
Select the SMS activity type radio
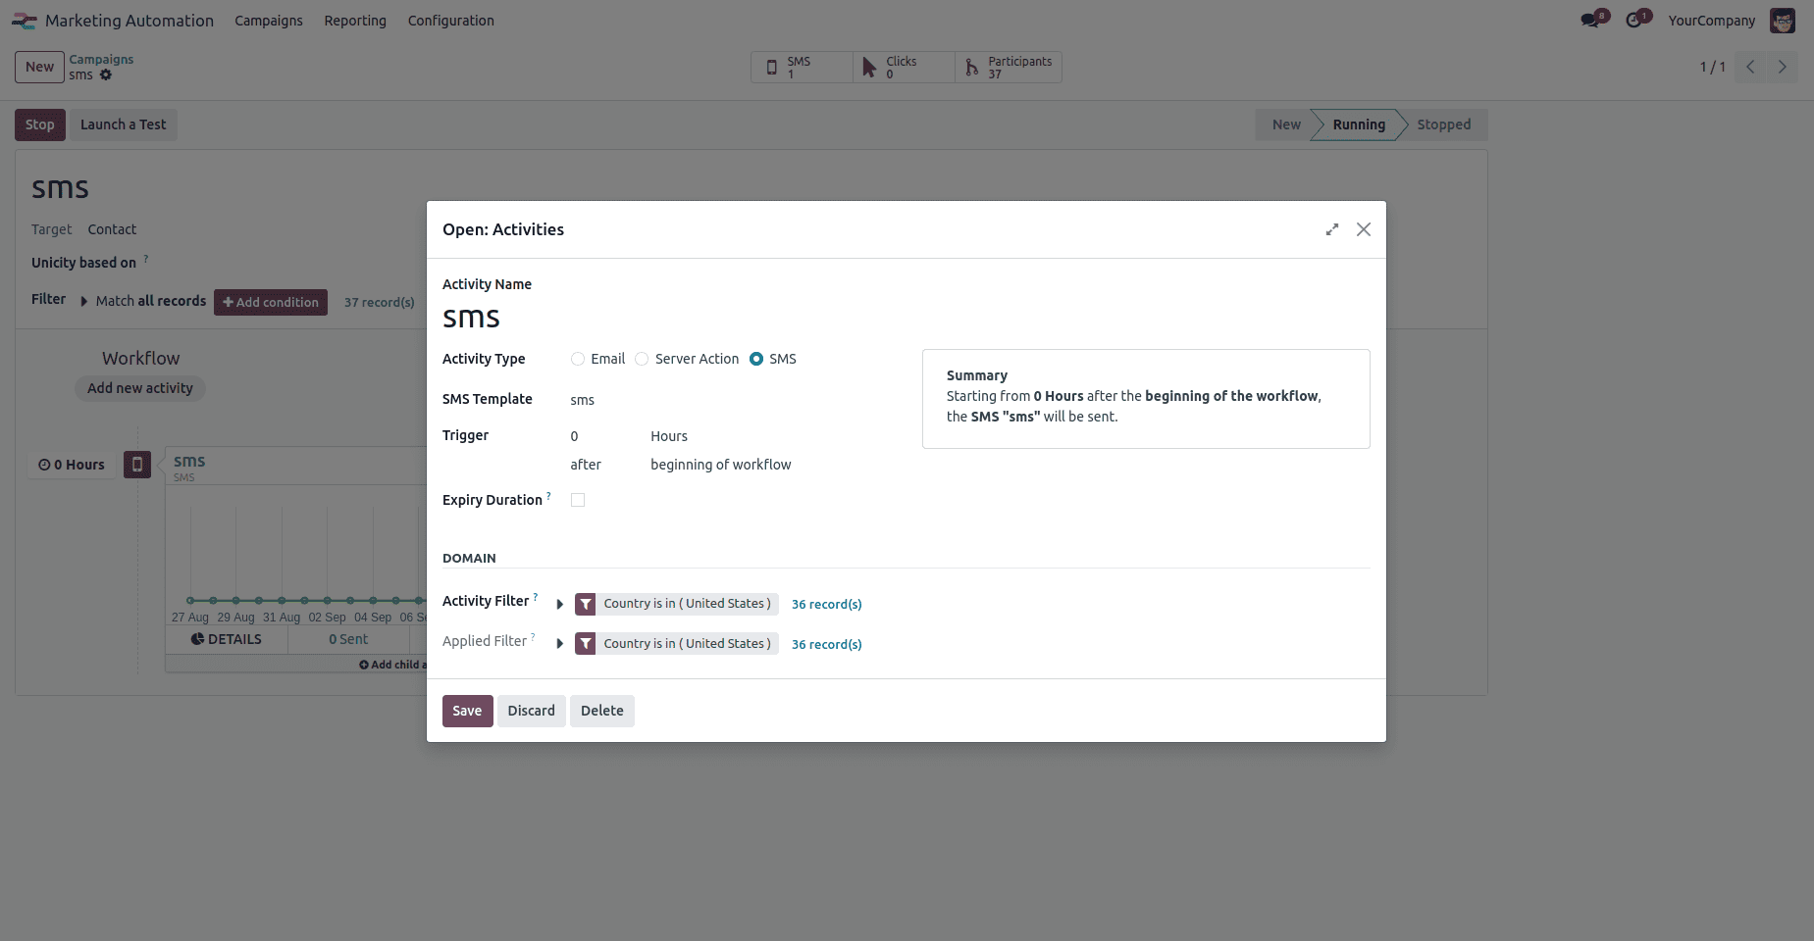[x=756, y=359]
